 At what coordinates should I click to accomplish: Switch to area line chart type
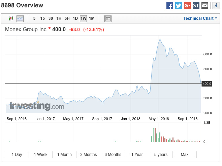[20, 18]
